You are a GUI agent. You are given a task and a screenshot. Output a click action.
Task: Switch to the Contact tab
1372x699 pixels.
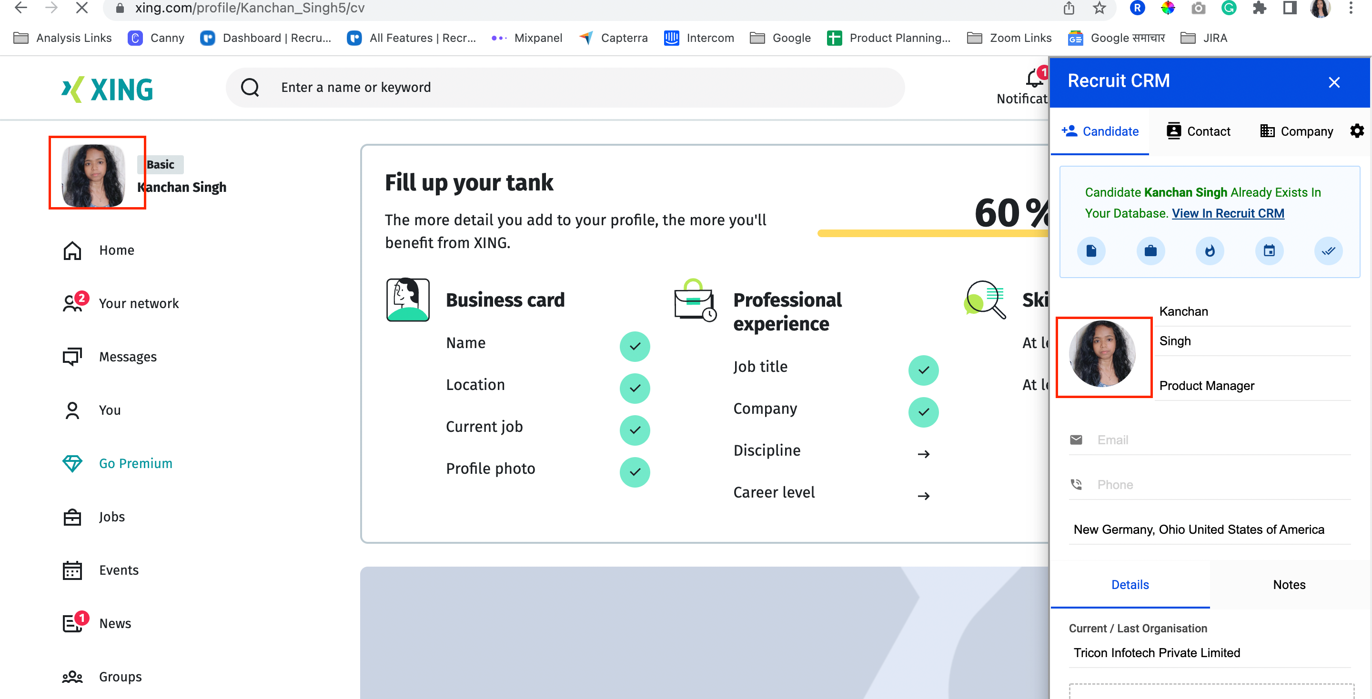[1199, 131]
